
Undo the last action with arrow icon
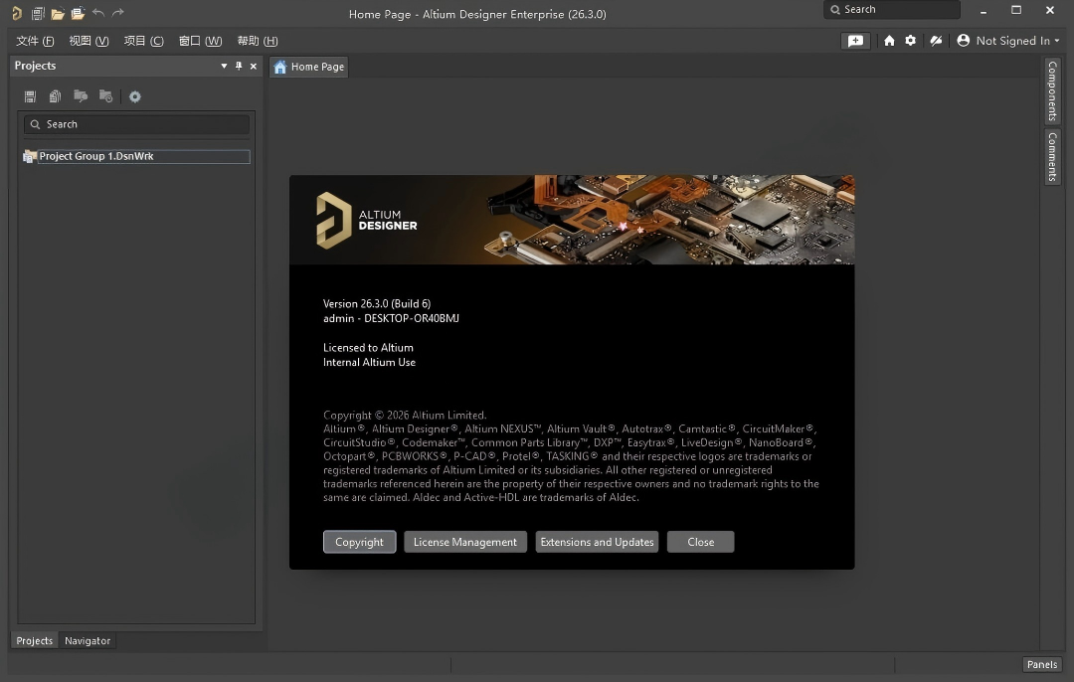[97, 13]
